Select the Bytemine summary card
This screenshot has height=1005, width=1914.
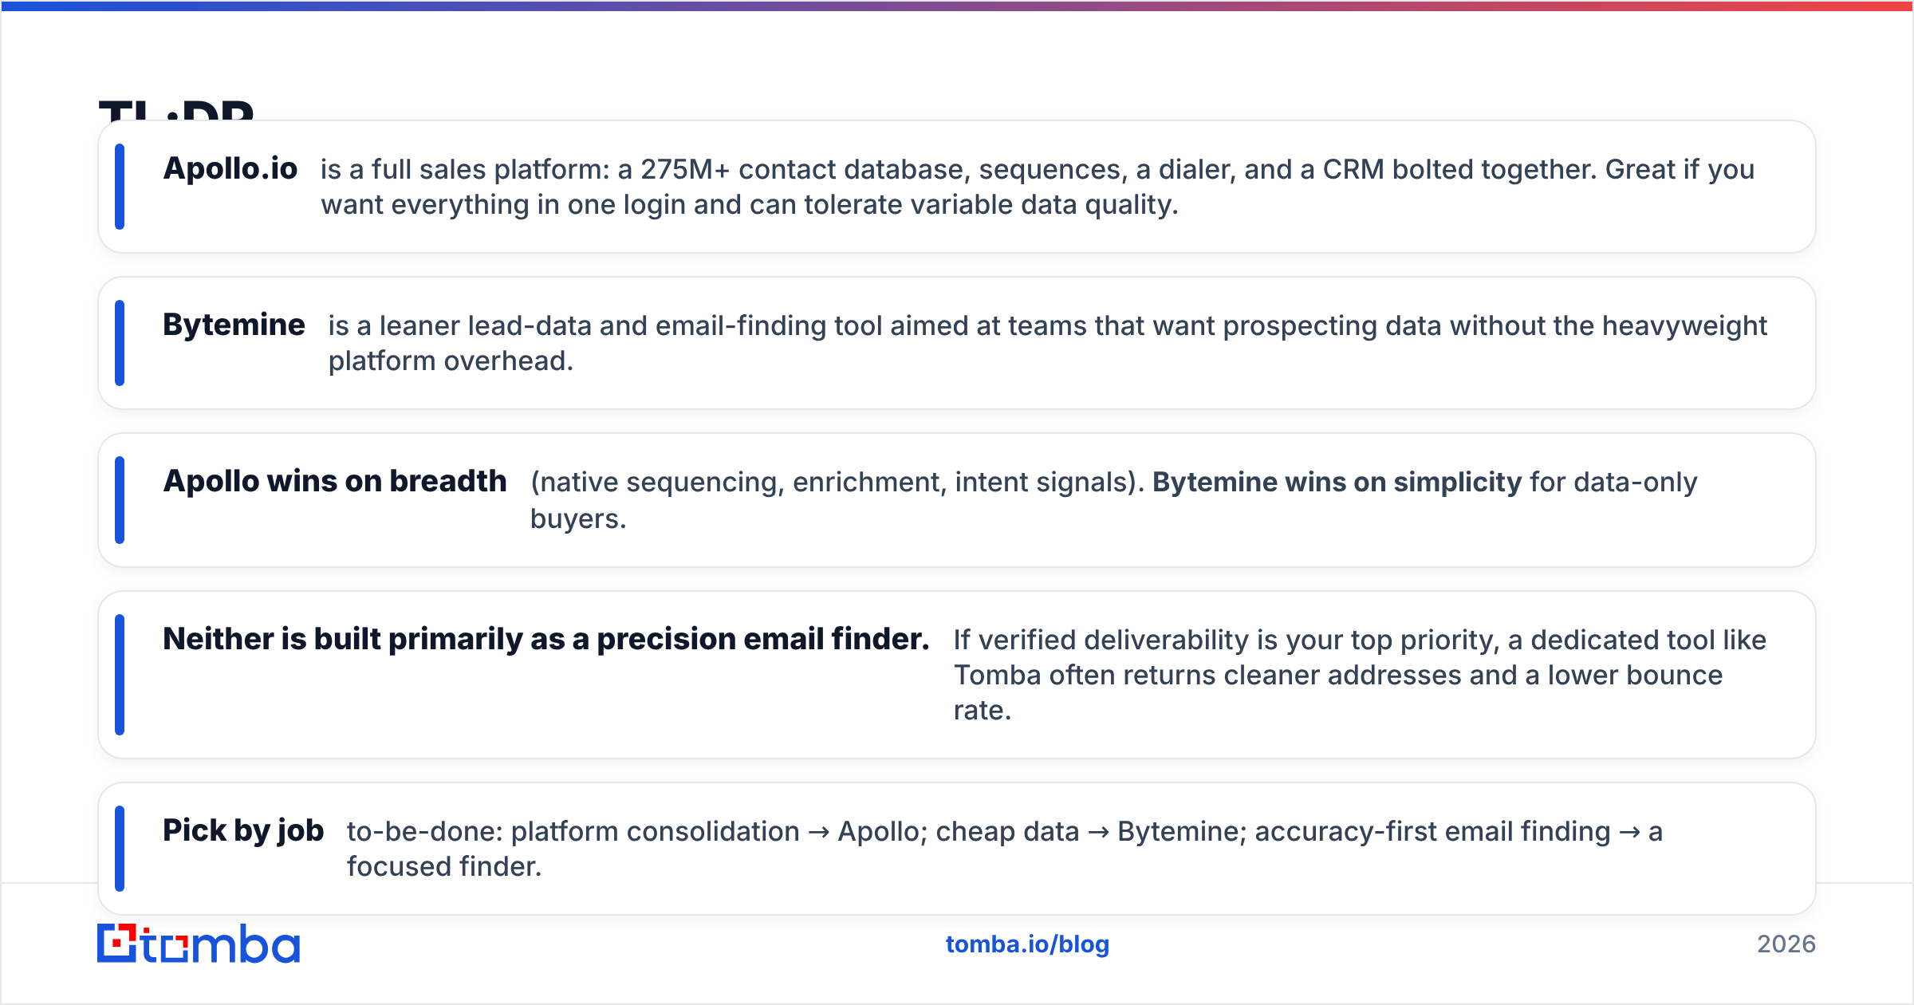957,343
